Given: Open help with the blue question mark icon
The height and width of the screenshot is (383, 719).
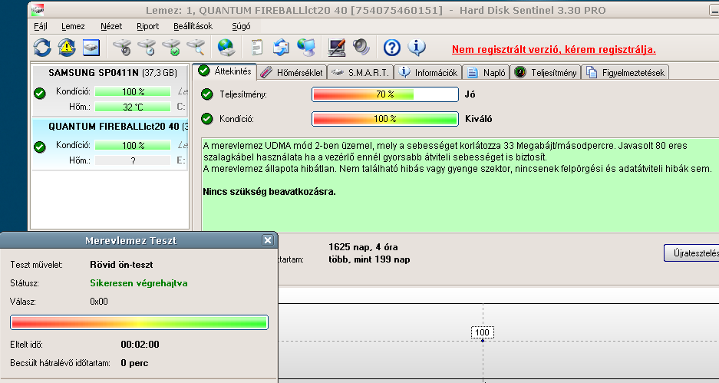Looking at the screenshot, I should [392, 48].
